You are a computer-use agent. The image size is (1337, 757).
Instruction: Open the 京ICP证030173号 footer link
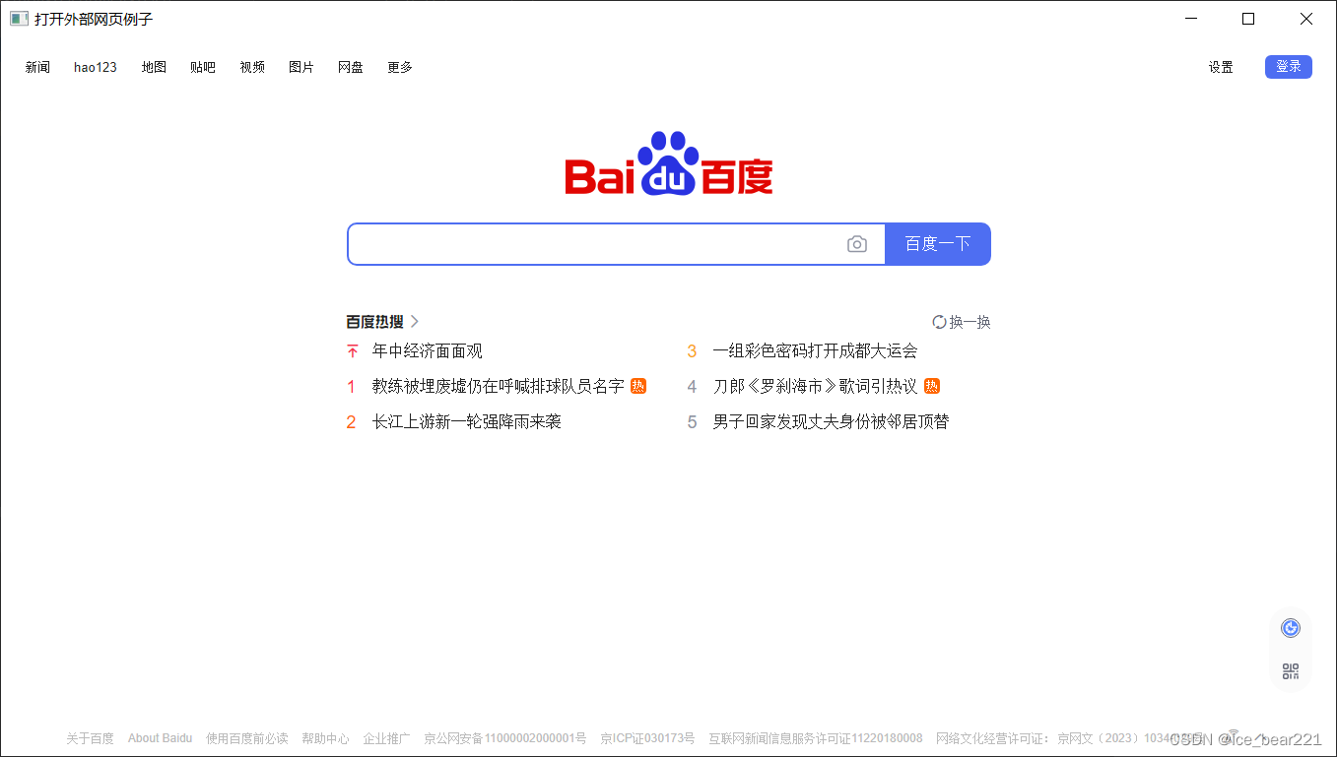coord(647,738)
